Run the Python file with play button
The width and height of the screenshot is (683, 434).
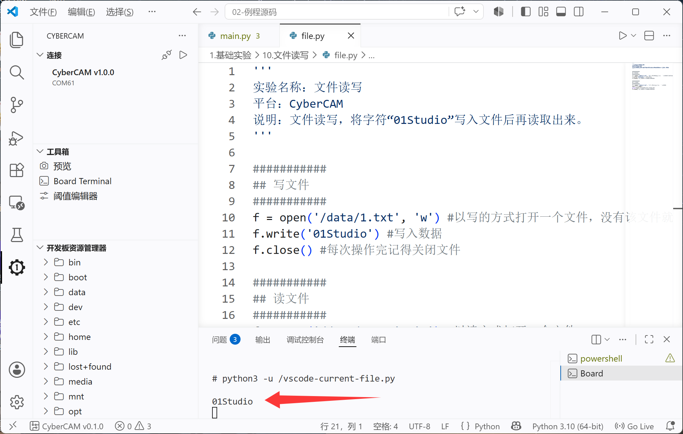(x=622, y=36)
